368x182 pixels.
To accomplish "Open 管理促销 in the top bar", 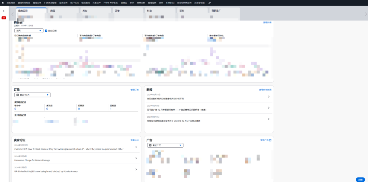I will 152,3.
